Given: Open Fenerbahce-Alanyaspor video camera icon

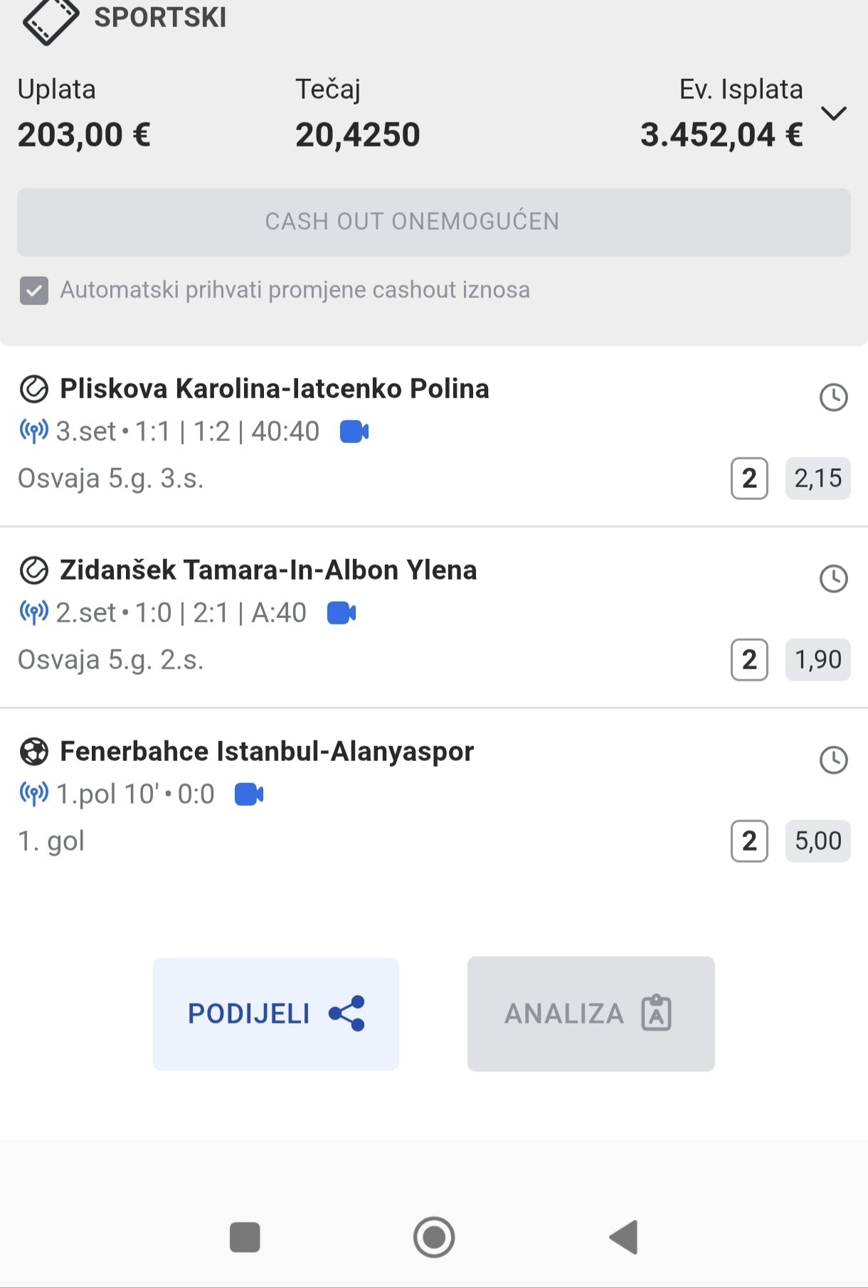Looking at the screenshot, I should (249, 794).
